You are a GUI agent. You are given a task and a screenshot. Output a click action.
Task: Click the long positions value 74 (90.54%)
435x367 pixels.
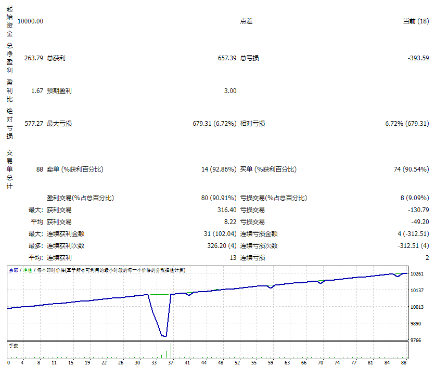point(412,169)
